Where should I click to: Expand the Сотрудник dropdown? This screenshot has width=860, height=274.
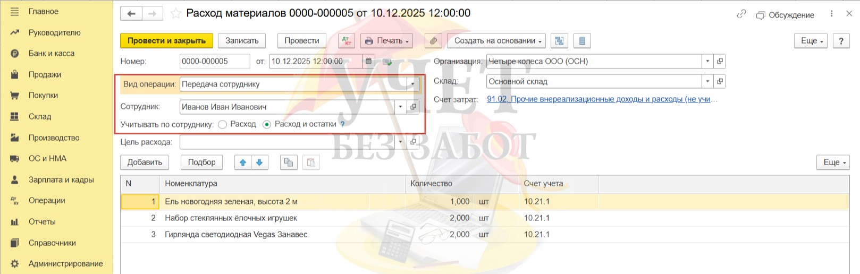pos(401,107)
